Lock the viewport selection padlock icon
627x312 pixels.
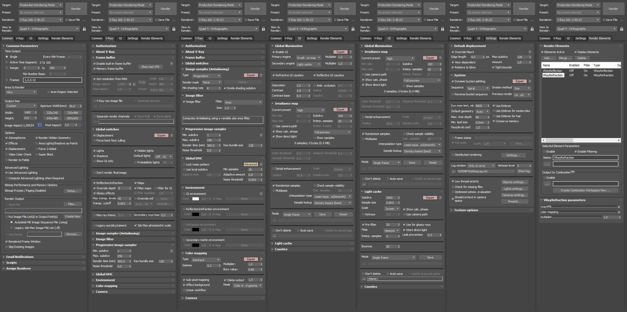[x=85, y=29]
